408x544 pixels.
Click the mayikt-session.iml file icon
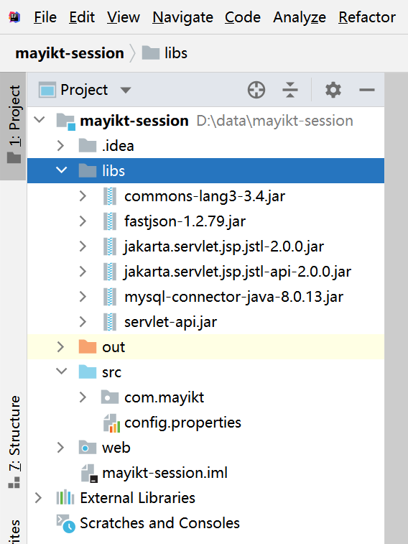[89, 474]
